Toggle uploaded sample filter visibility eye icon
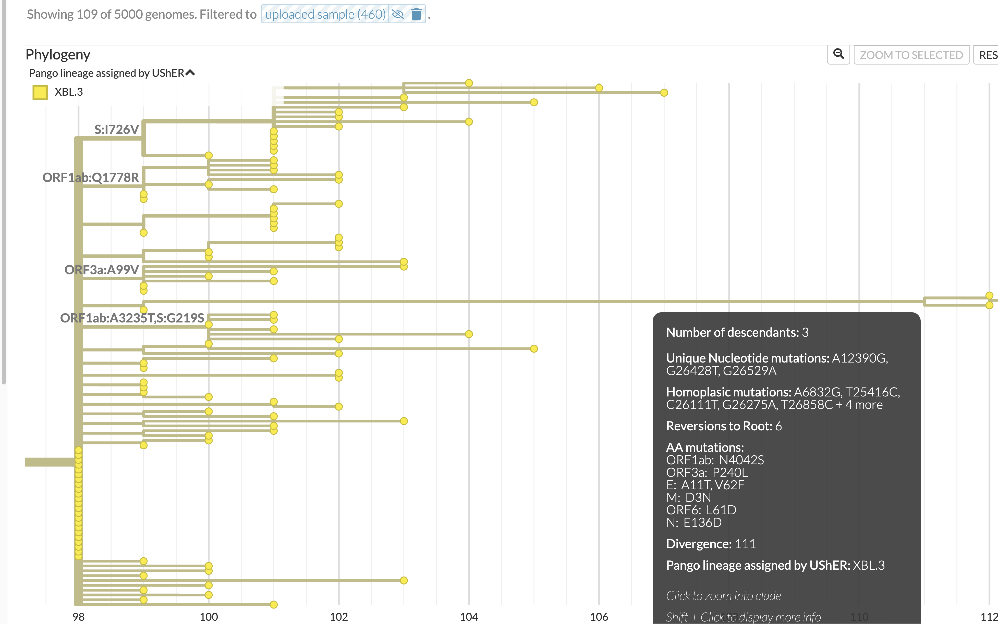Viewport: 998px width, 624px height. point(398,15)
